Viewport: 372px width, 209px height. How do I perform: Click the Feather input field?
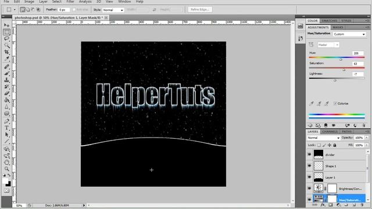(64, 10)
